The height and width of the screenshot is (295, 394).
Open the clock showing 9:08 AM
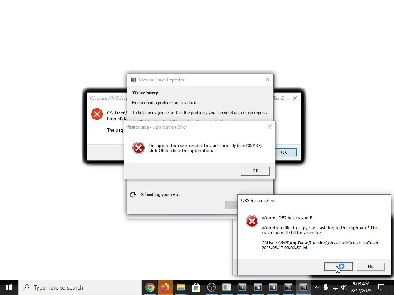tap(361, 287)
